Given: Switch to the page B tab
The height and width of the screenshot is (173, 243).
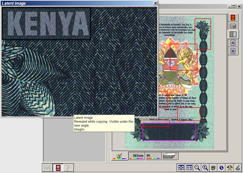Looking at the screenshot, I should [x=233, y=51].
